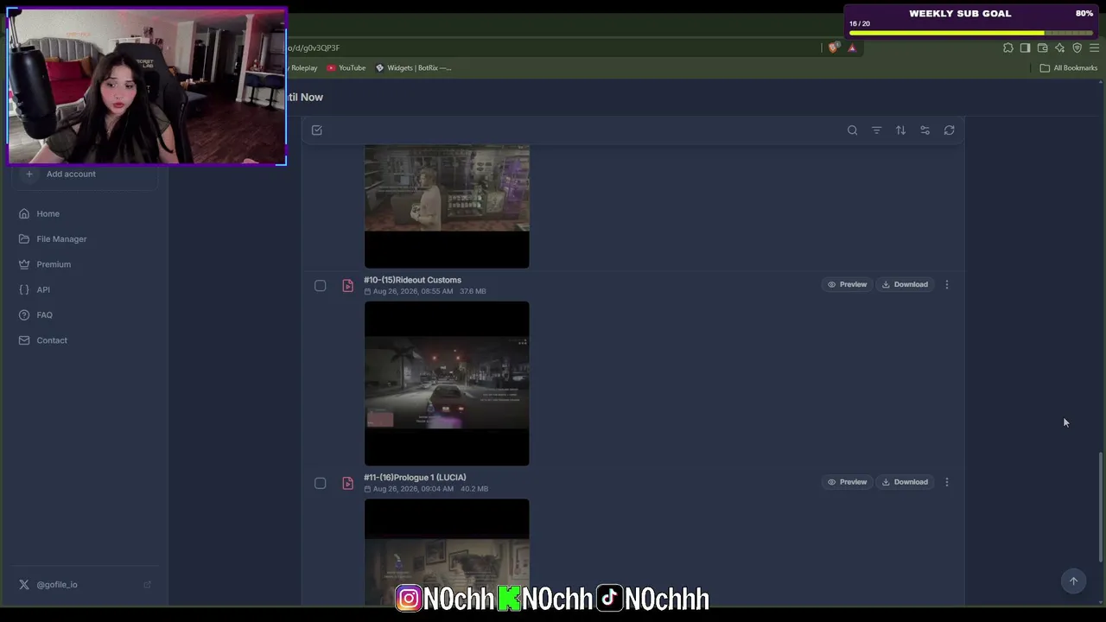Click the Brave Shields lion icon
Viewport: 1106px width, 622px height.
coord(833,48)
